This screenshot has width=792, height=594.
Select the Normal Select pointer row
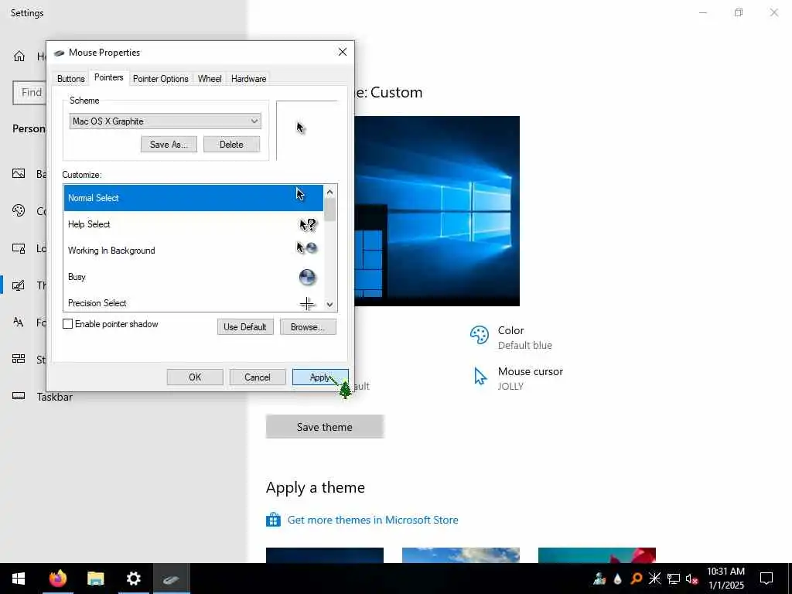click(193, 197)
